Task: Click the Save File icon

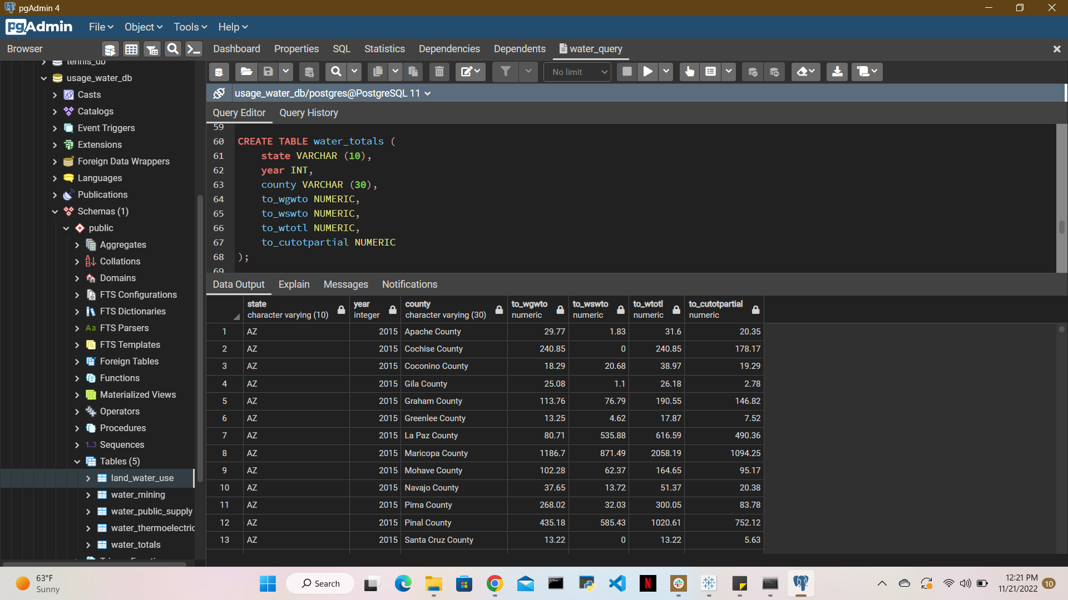Action: pyautogui.click(x=268, y=72)
